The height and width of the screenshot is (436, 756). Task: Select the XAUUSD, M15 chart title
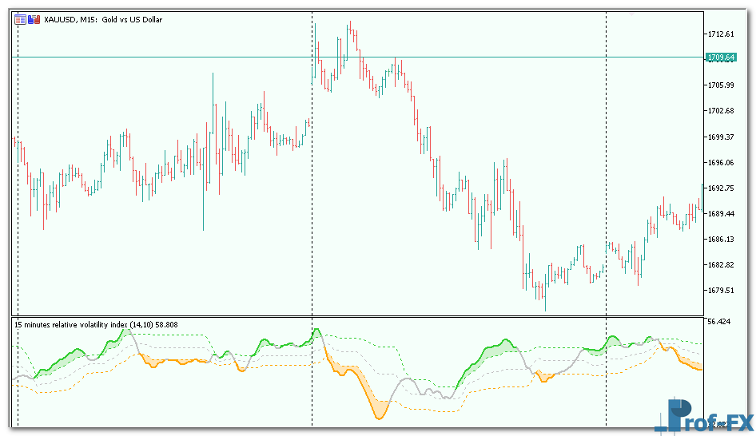point(104,19)
